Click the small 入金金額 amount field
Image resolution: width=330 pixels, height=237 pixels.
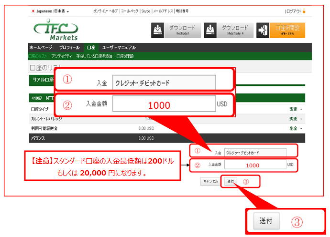click(x=255, y=165)
